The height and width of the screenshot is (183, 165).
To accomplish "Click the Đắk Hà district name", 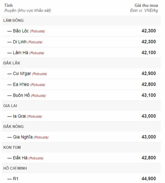I will [20, 158].
